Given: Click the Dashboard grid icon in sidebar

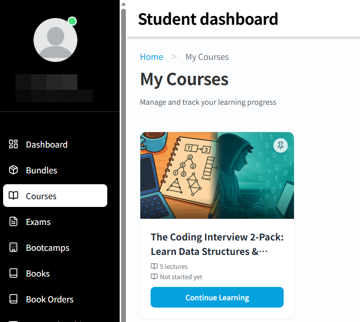Looking at the screenshot, I should pos(14,144).
